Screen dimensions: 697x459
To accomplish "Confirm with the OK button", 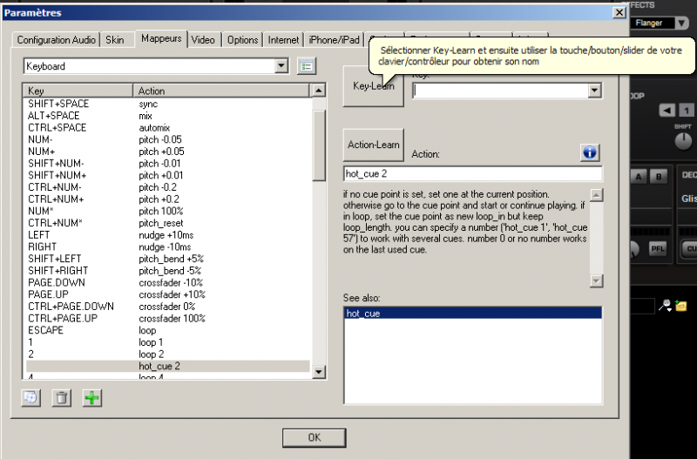I will [x=315, y=438].
